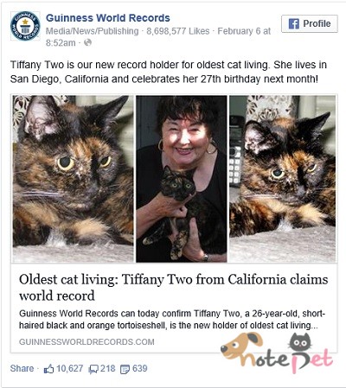Click the public globe privacy icon
346x388 pixels.
click(x=87, y=42)
